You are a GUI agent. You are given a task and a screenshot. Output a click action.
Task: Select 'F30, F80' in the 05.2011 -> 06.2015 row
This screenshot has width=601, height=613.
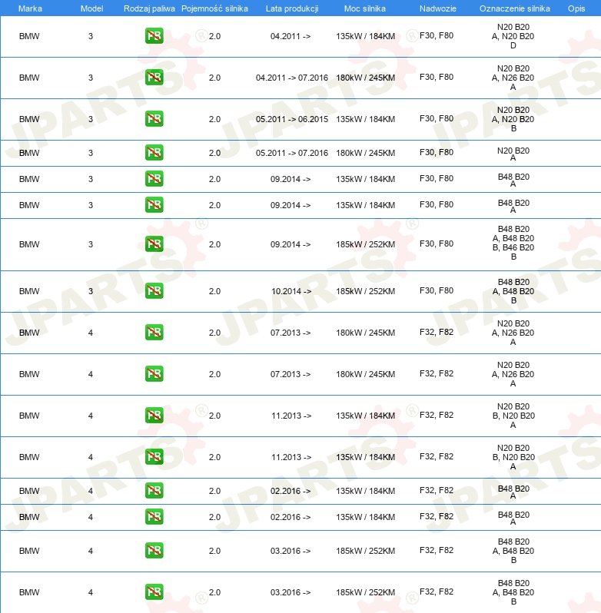[x=437, y=118]
